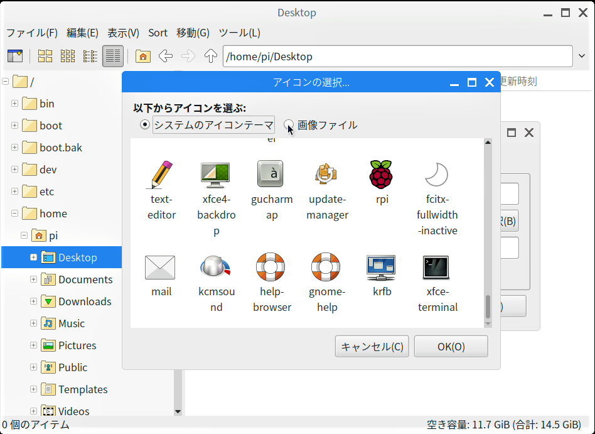Select the kcmsound icon

216,268
